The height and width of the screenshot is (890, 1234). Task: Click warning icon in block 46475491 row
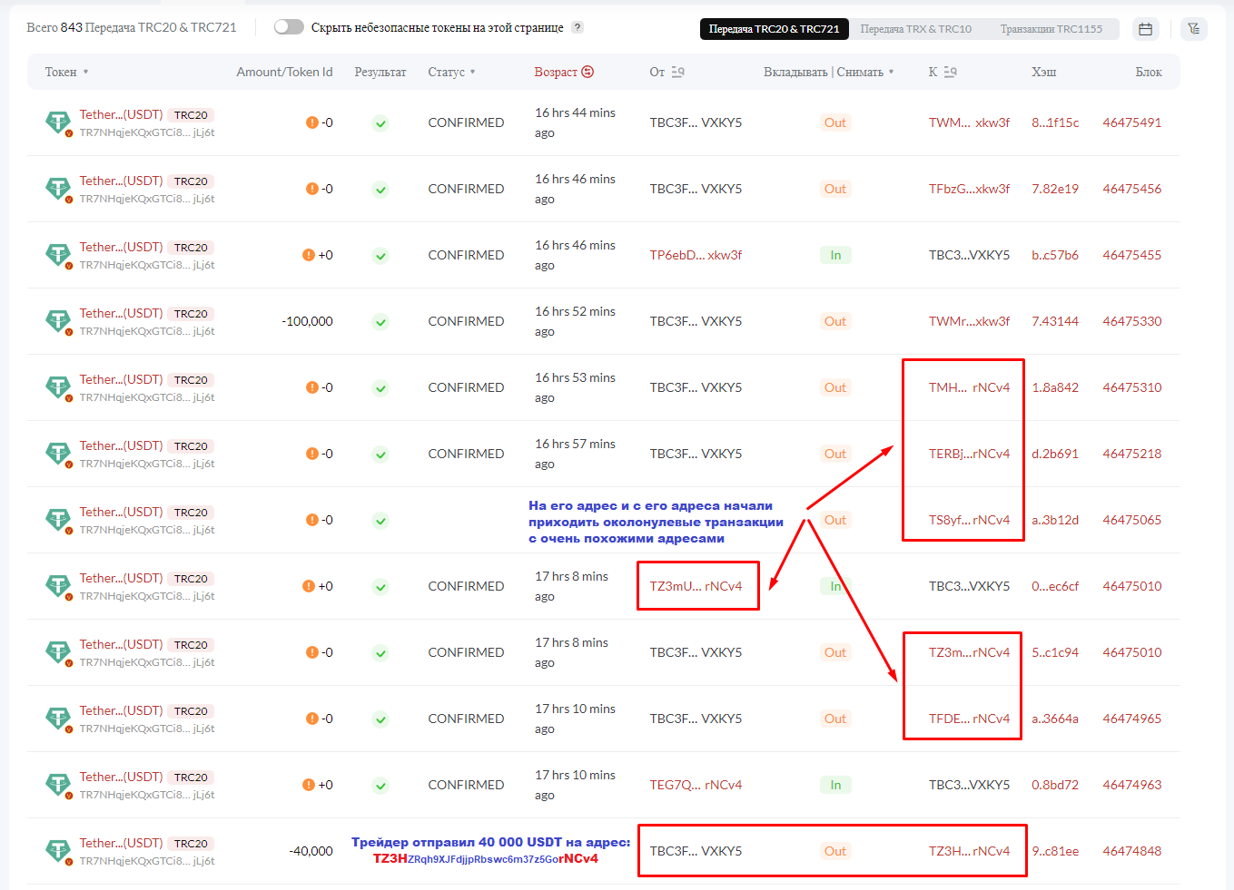pyautogui.click(x=311, y=122)
